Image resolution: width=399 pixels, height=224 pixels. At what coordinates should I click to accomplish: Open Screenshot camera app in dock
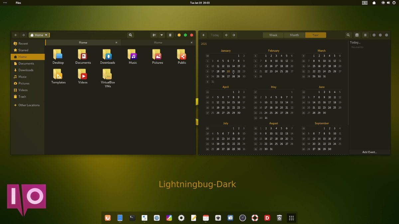click(x=230, y=218)
